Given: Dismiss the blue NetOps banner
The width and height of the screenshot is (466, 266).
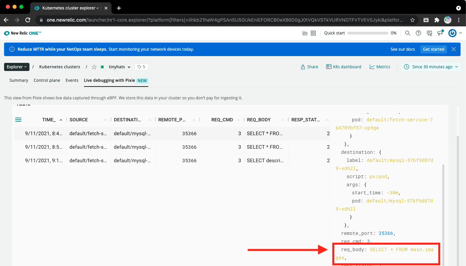Looking at the screenshot, I should (x=453, y=49).
